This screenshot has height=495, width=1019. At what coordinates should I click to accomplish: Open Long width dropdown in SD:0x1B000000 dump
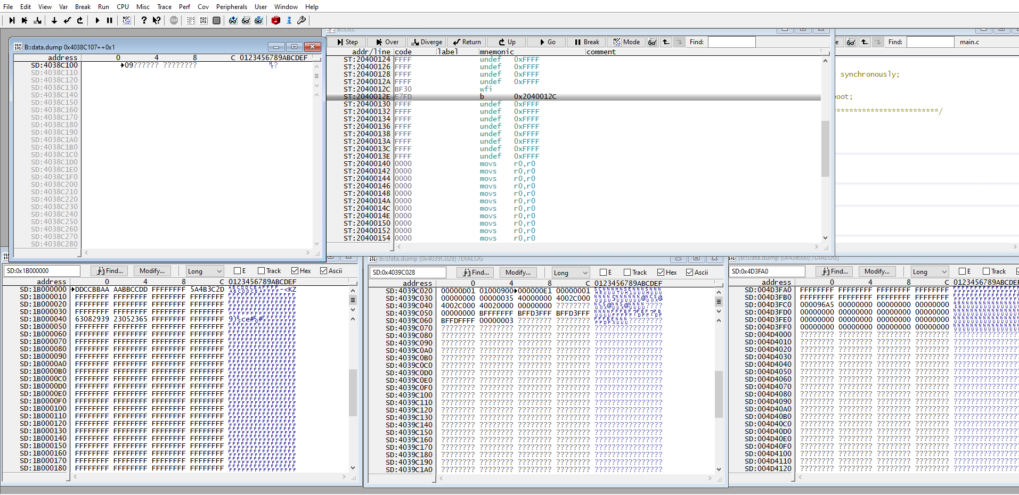pos(204,271)
